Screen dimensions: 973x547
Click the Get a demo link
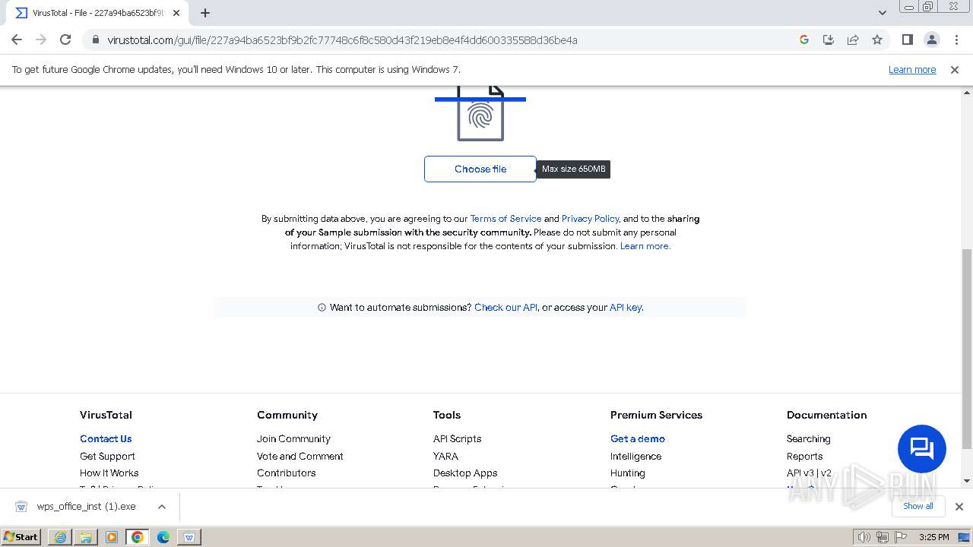tap(638, 439)
